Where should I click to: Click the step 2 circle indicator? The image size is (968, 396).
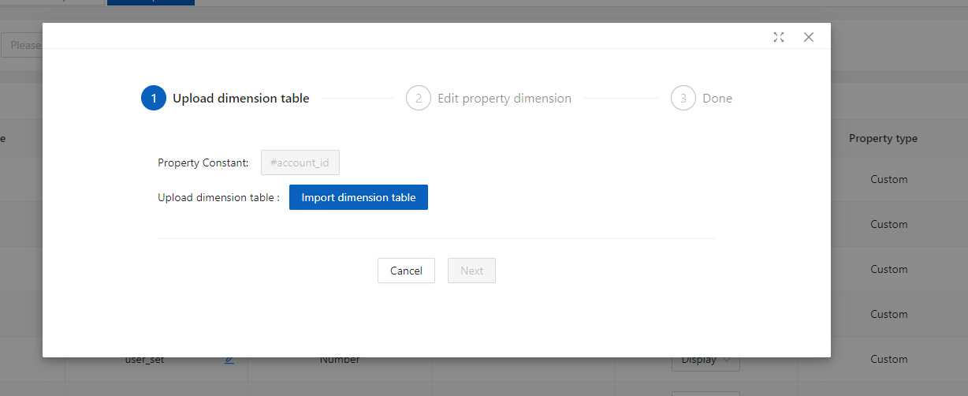[419, 99]
